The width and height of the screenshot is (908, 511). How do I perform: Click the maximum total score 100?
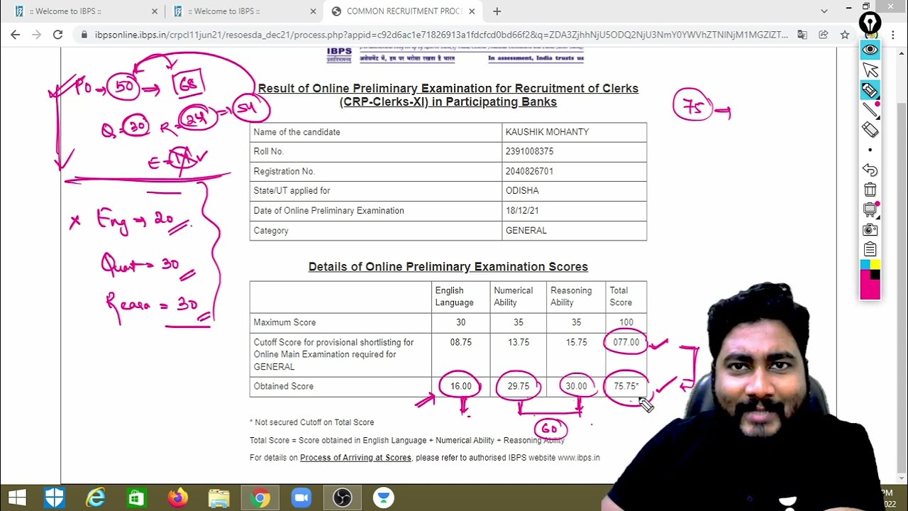pos(626,322)
